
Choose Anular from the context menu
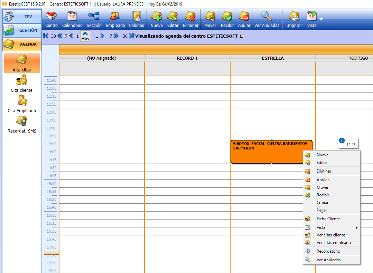(x=323, y=180)
